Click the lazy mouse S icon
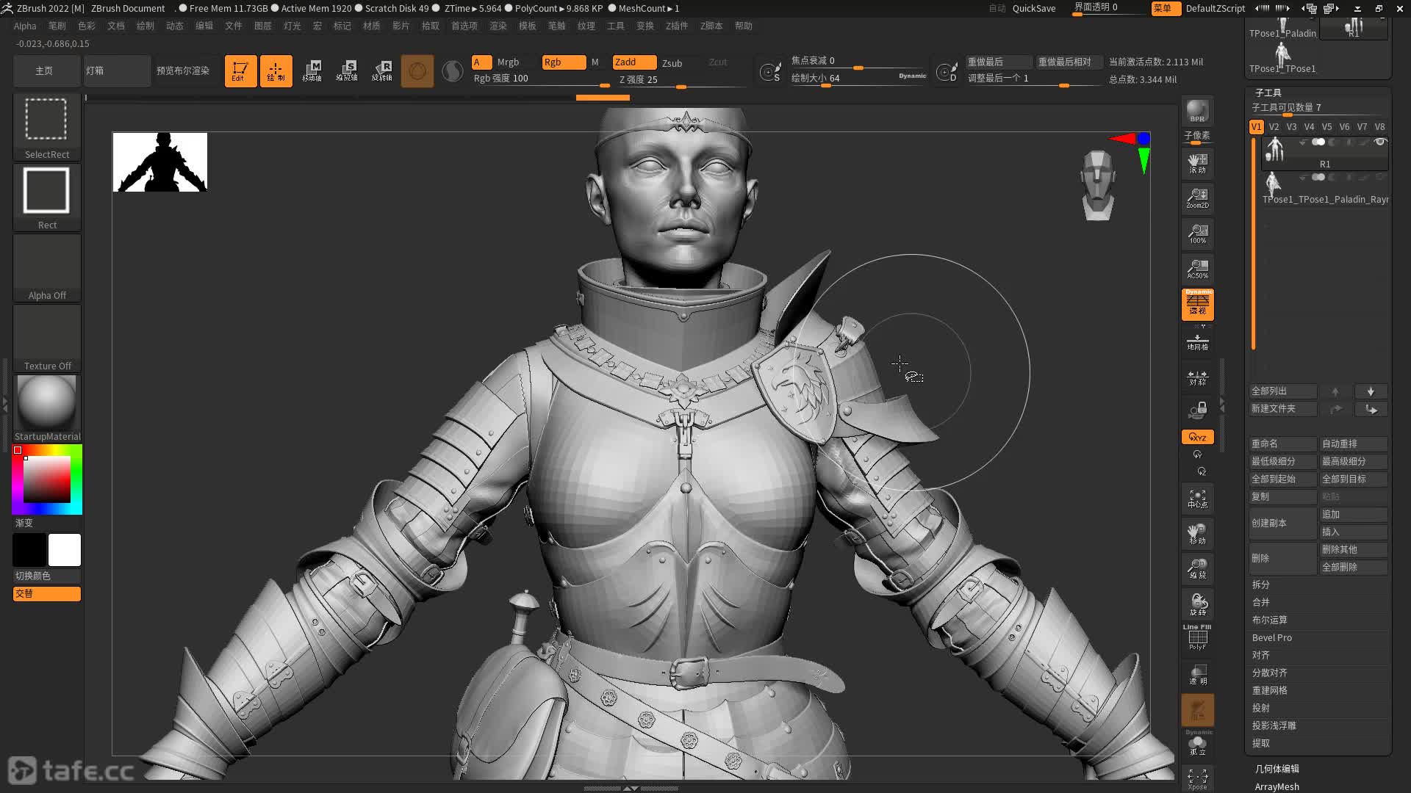 [x=770, y=72]
